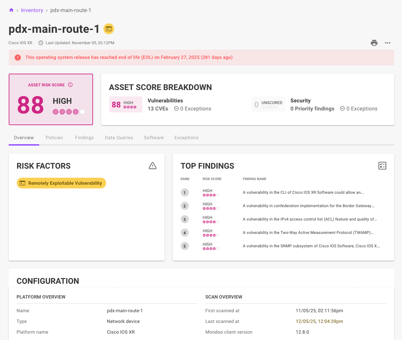Open the SNMP subsystem vulnerability finding

[x=311, y=246]
